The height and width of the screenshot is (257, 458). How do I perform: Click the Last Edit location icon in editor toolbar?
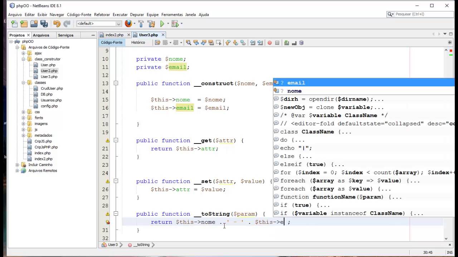coord(157,42)
